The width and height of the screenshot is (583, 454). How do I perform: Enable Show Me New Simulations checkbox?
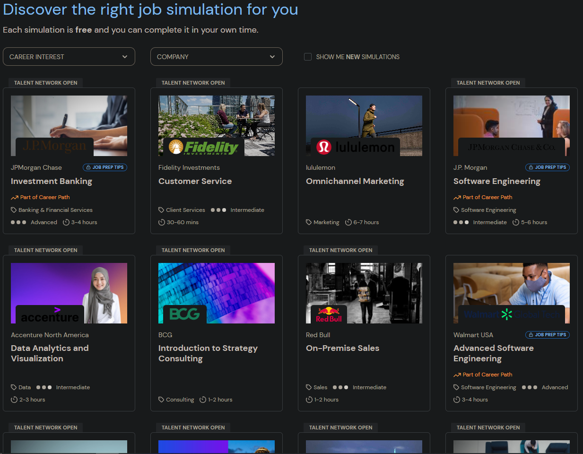point(308,57)
